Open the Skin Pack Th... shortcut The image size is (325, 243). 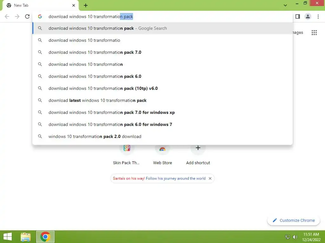point(126,154)
